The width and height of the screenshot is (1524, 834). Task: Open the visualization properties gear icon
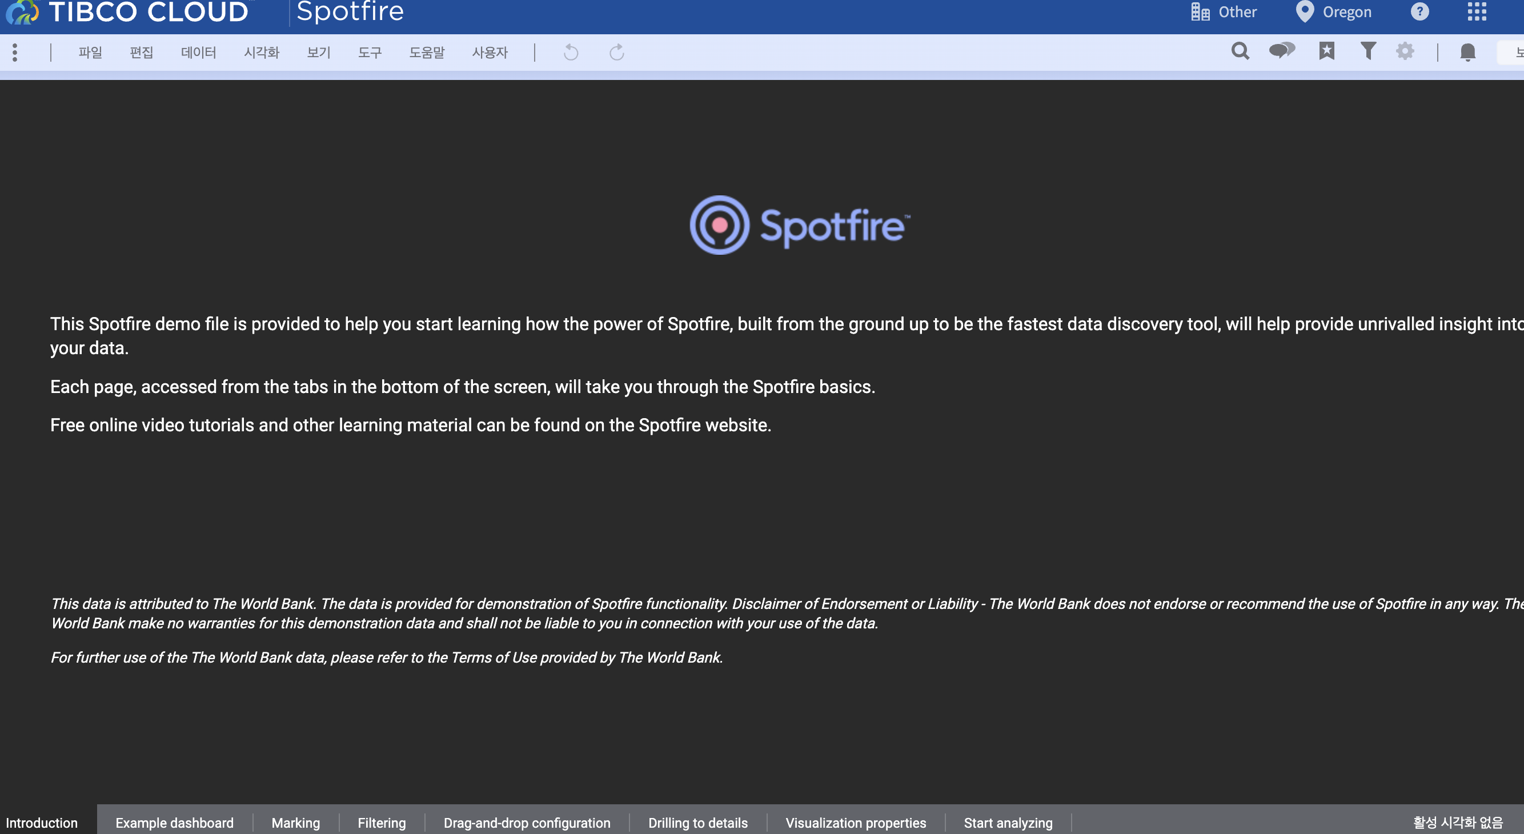[x=1405, y=51]
